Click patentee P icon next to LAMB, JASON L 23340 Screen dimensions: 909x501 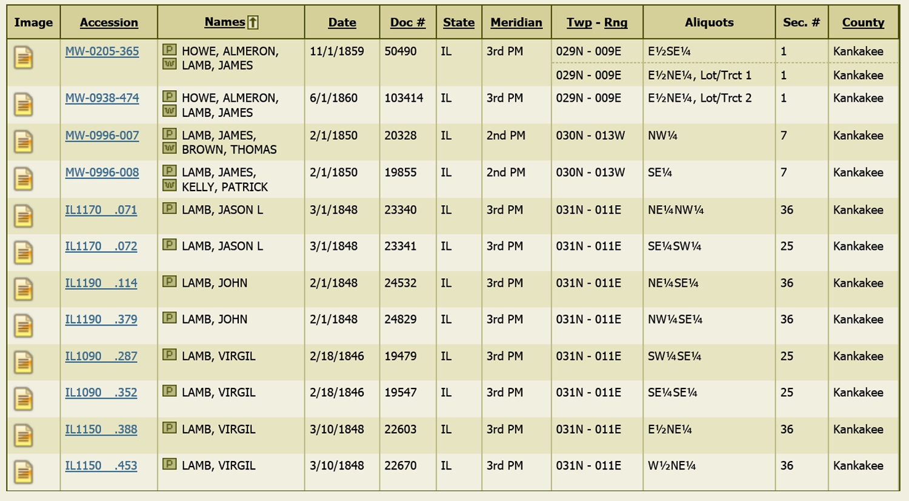170,209
